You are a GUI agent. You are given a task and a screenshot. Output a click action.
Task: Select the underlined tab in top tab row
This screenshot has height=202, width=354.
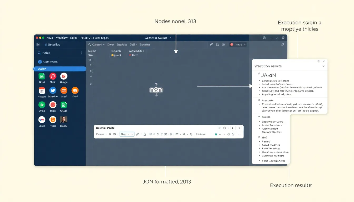click(x=145, y=45)
